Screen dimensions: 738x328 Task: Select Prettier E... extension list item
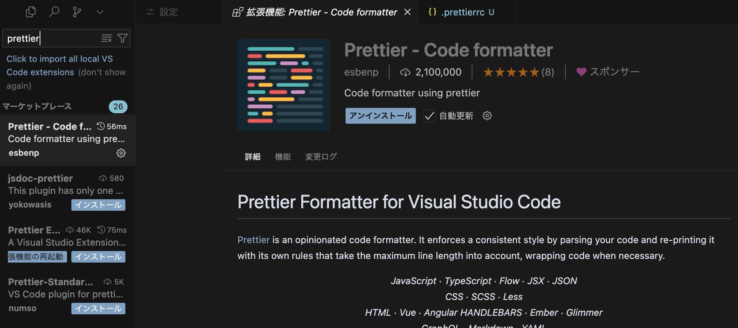coord(68,243)
